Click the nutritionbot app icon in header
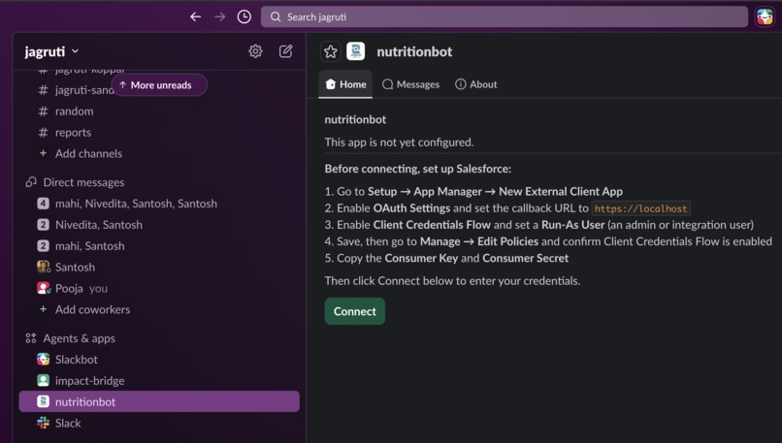 click(356, 51)
